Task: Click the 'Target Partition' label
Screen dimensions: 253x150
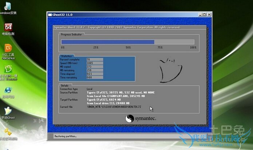Action: 69,100
